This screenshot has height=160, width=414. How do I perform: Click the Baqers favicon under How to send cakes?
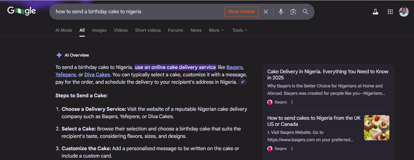tap(270, 149)
